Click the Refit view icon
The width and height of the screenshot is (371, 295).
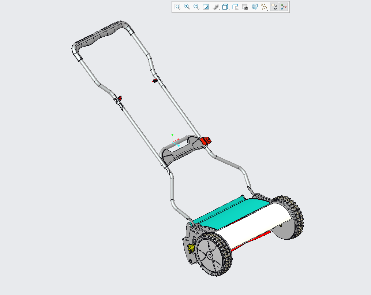coord(177,7)
